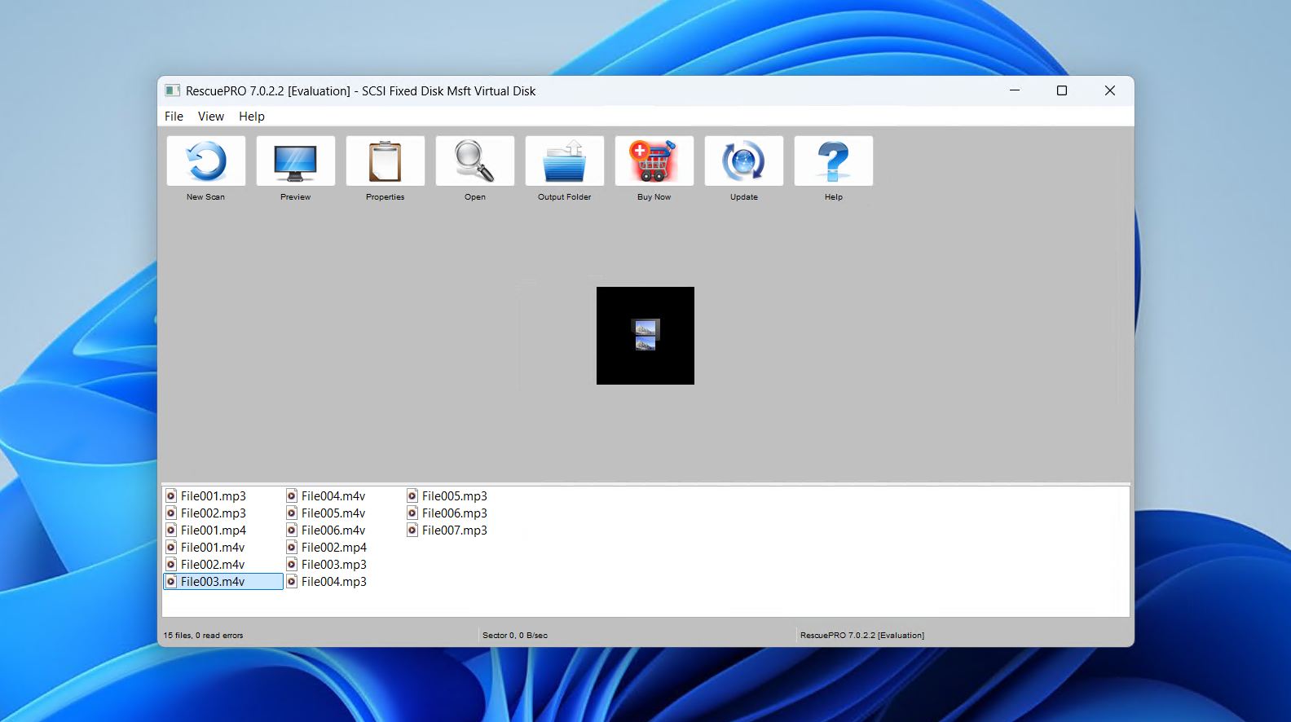Screen dimensions: 1291x722
Task: Select File004.mp3 in the file list
Action: coord(333,582)
